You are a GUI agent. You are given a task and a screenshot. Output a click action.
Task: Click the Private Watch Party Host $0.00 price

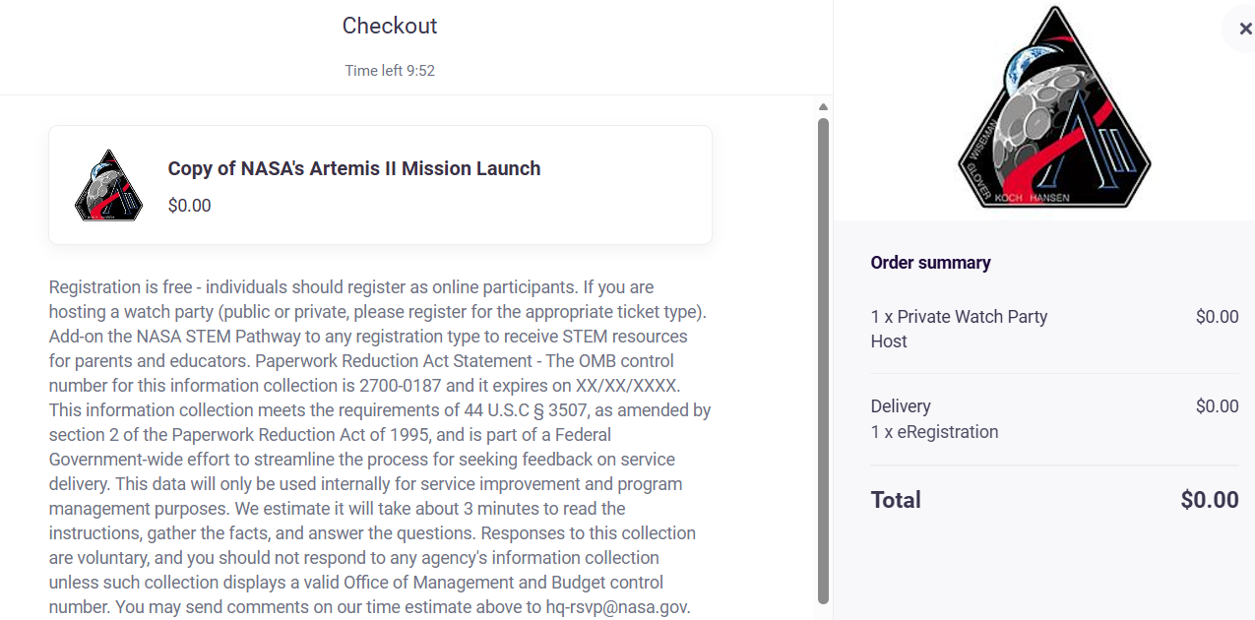1217,317
